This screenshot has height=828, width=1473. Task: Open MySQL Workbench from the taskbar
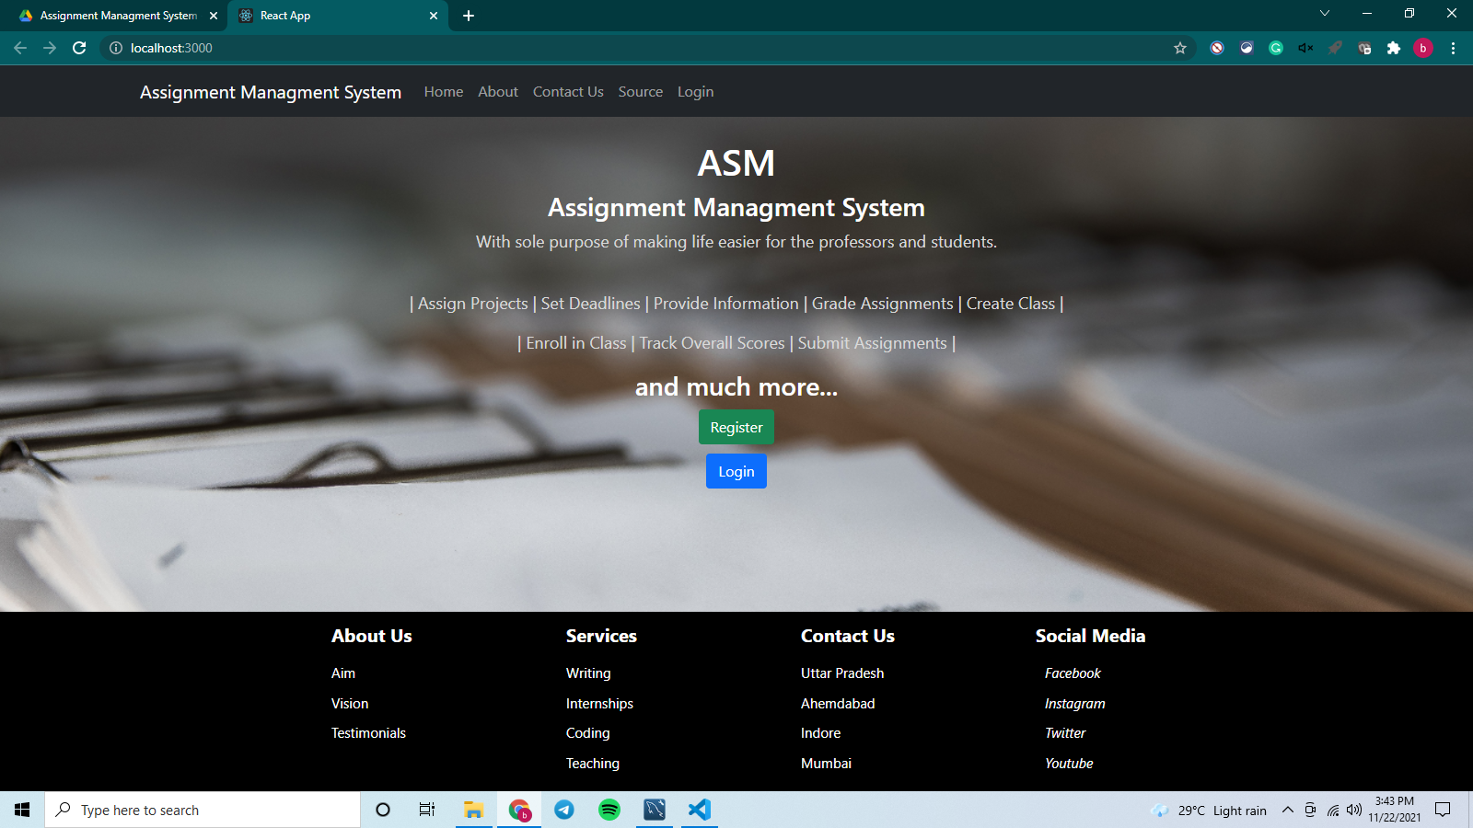pos(655,810)
